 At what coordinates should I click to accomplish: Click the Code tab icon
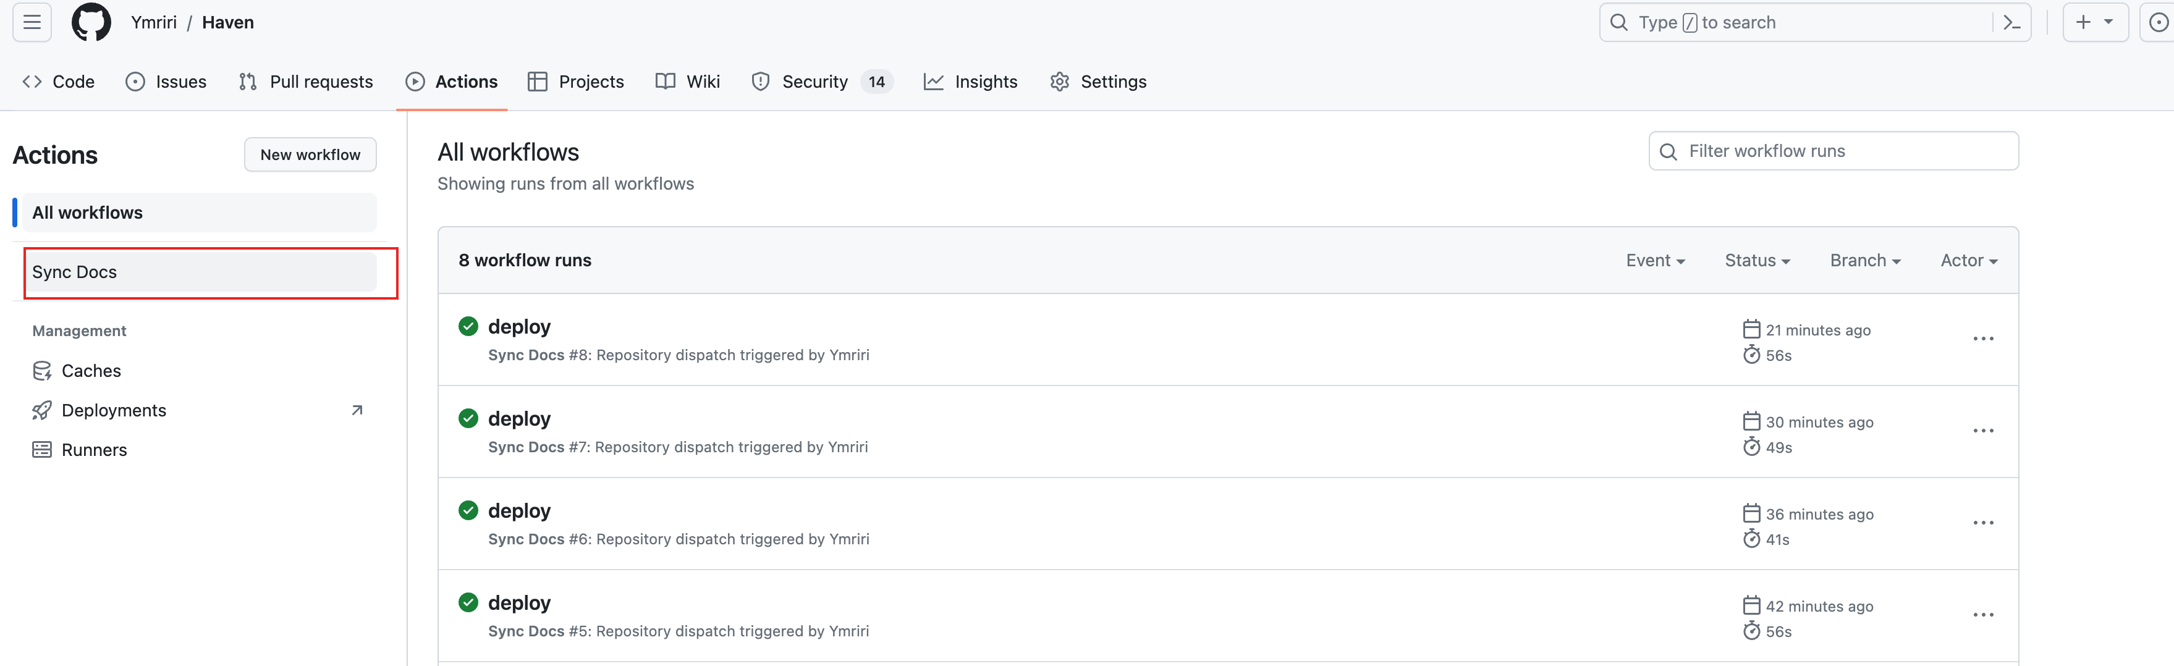click(x=32, y=82)
